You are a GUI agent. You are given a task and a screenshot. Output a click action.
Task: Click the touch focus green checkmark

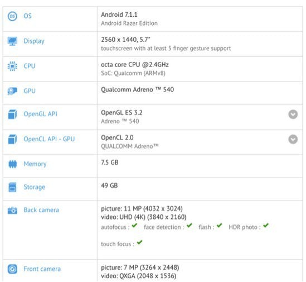coord(139,242)
